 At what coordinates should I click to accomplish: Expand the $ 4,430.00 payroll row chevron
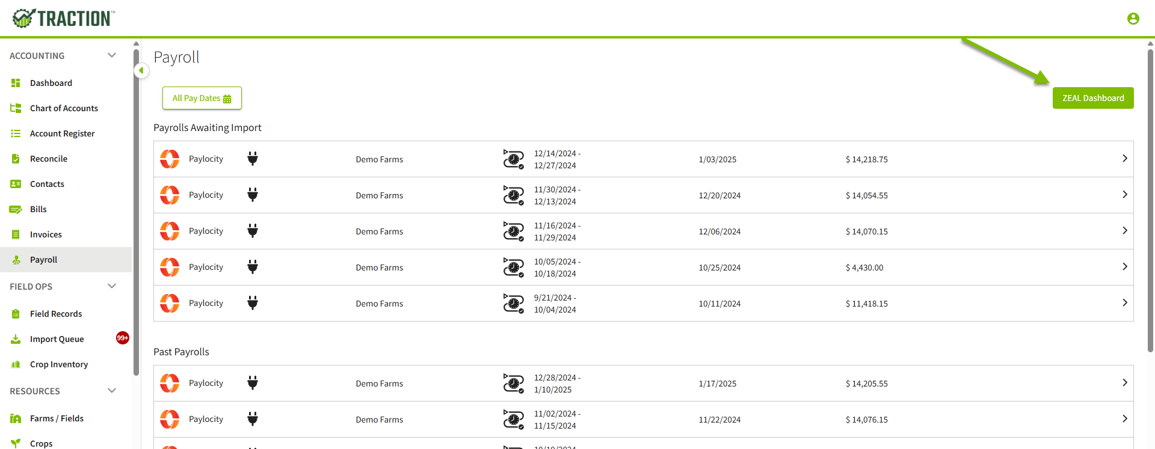[1125, 267]
